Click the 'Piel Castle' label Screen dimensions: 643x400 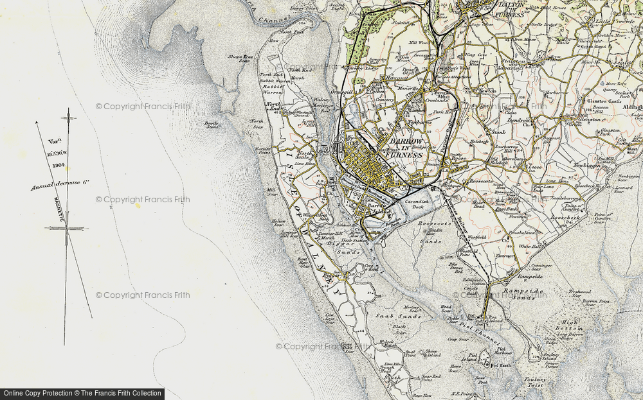[500, 365]
